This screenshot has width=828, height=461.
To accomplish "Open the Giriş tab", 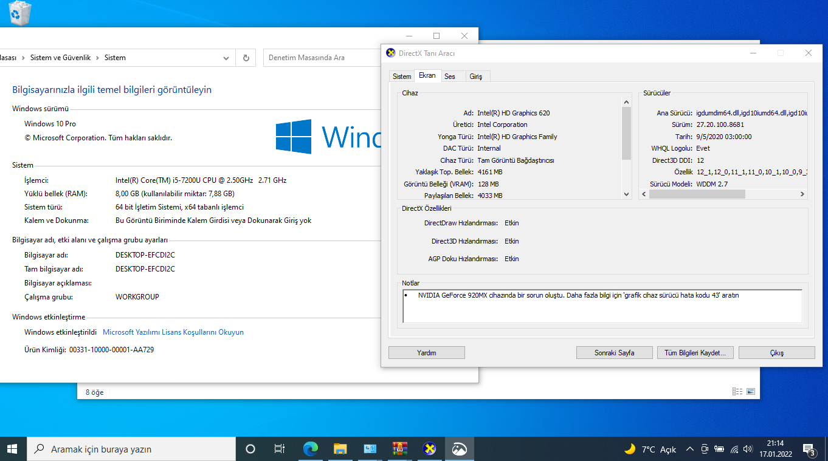I will point(476,77).
